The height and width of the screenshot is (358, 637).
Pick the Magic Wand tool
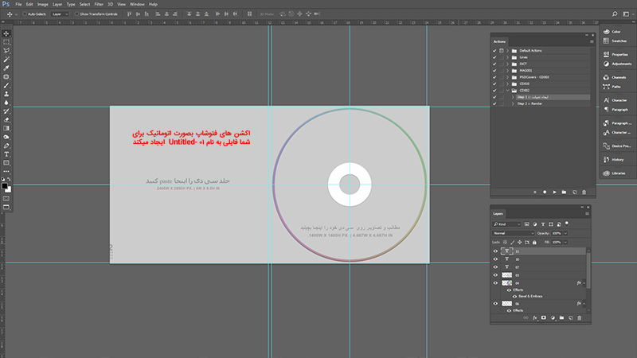pos(6,59)
